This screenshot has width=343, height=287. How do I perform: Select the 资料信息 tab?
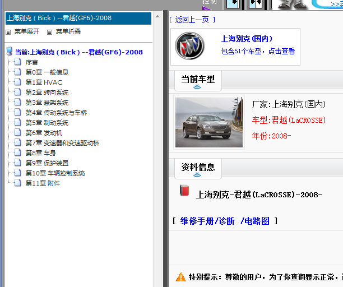click(198, 168)
